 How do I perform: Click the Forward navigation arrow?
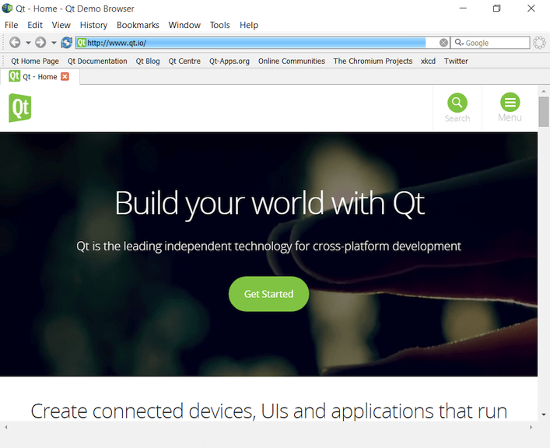tap(40, 43)
